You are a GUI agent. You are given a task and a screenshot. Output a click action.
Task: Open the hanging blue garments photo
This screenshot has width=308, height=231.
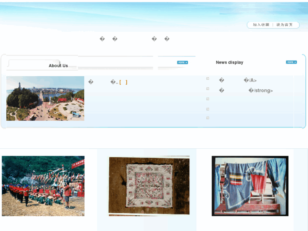[x=250, y=186]
